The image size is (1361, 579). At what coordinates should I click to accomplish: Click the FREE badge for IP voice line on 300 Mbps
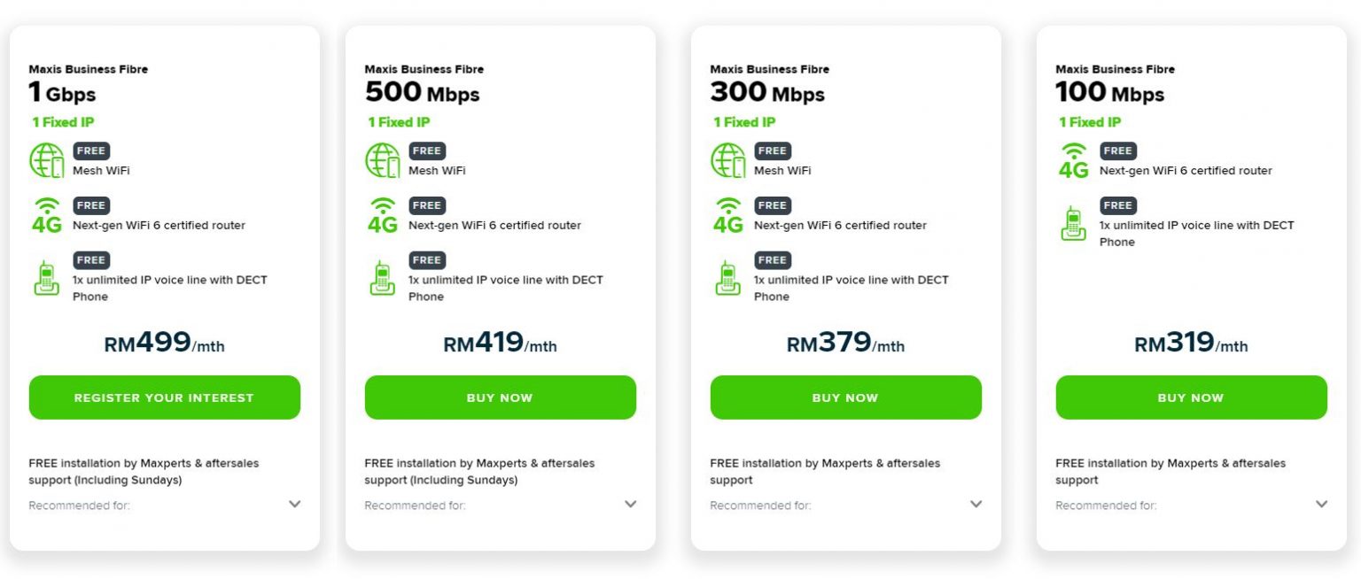tap(772, 259)
